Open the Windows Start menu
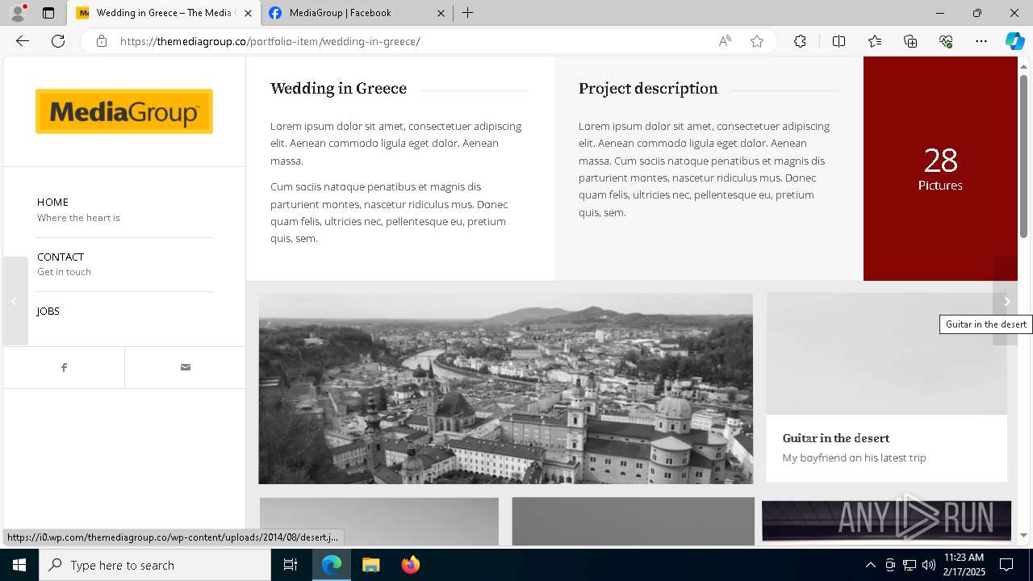This screenshot has height=581, width=1033. point(19,565)
